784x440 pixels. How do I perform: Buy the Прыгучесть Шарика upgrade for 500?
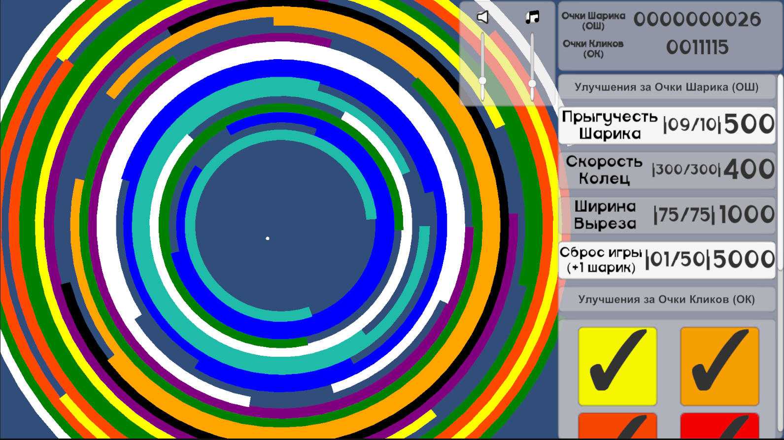[x=667, y=126]
